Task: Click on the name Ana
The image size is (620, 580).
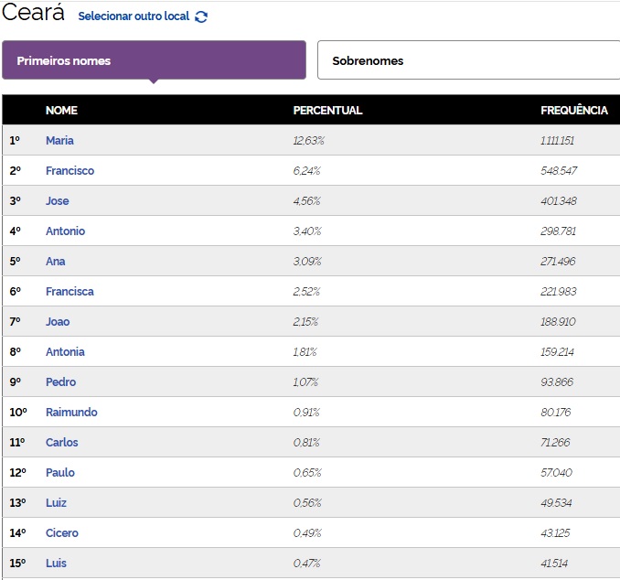Action: (x=55, y=262)
